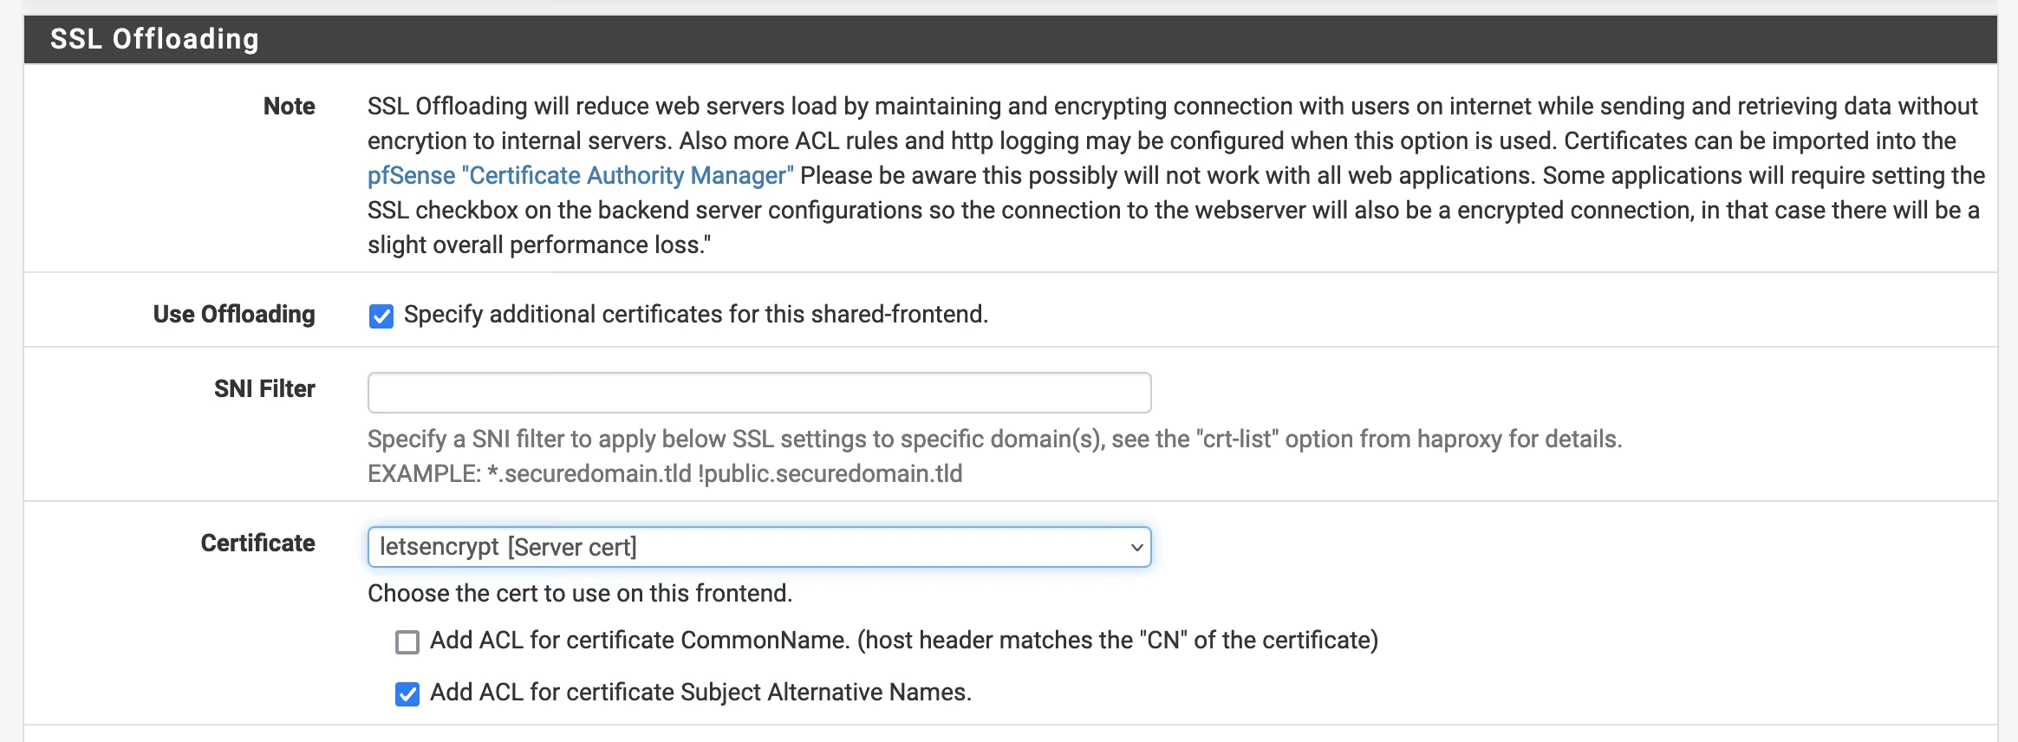Viewport: 2018px width, 742px height.
Task: Click the SNI Filter label text
Action: click(264, 388)
